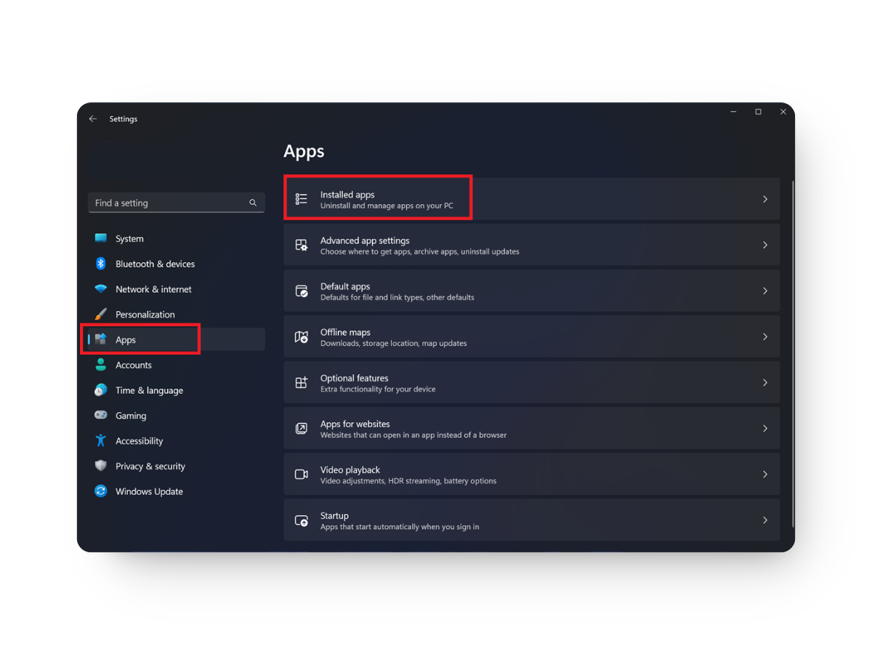This screenshot has width=872, height=654.
Task: Select the Gaming controller icon
Action: [x=100, y=415]
